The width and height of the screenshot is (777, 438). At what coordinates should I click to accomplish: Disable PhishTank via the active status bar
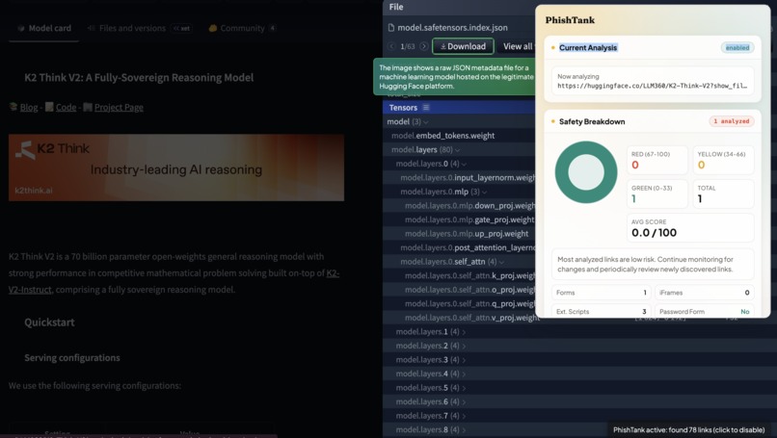pos(689,430)
